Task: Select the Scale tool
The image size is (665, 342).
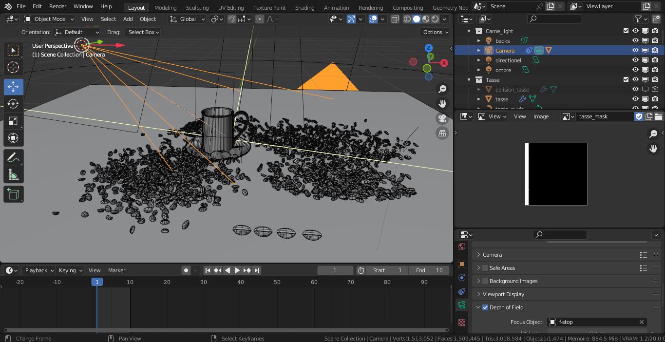Action: coord(13,121)
